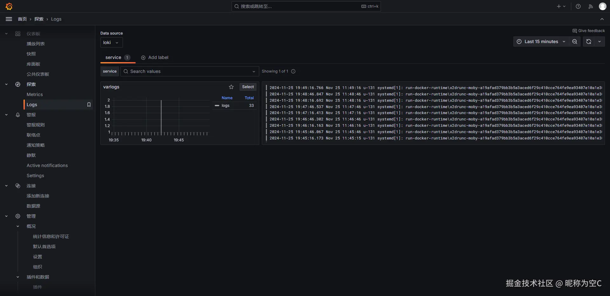Bookmark the Logs sidebar entry
Viewport: 610px width, 296px height.
click(89, 105)
